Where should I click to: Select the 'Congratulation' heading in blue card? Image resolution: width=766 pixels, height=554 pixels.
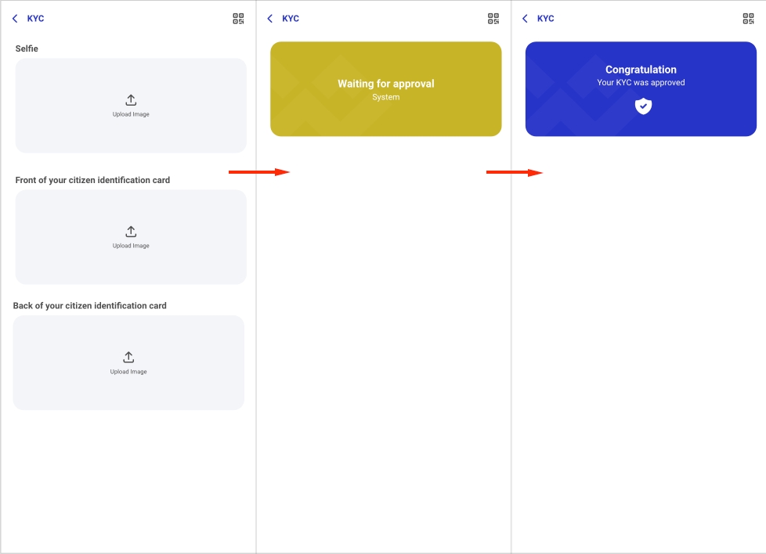641,70
